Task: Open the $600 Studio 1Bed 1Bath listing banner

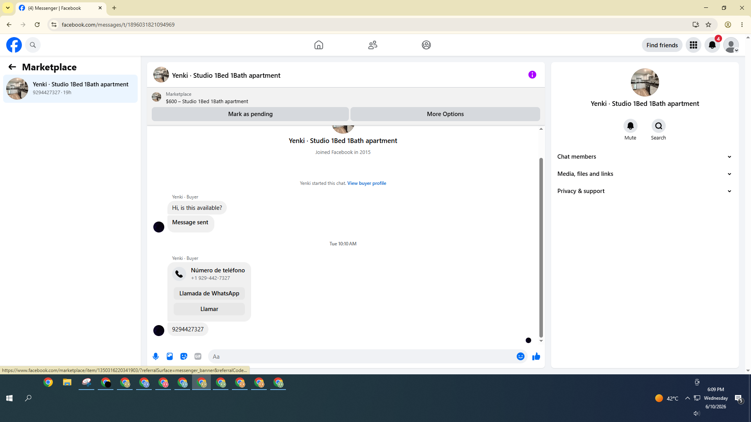Action: coord(346,98)
